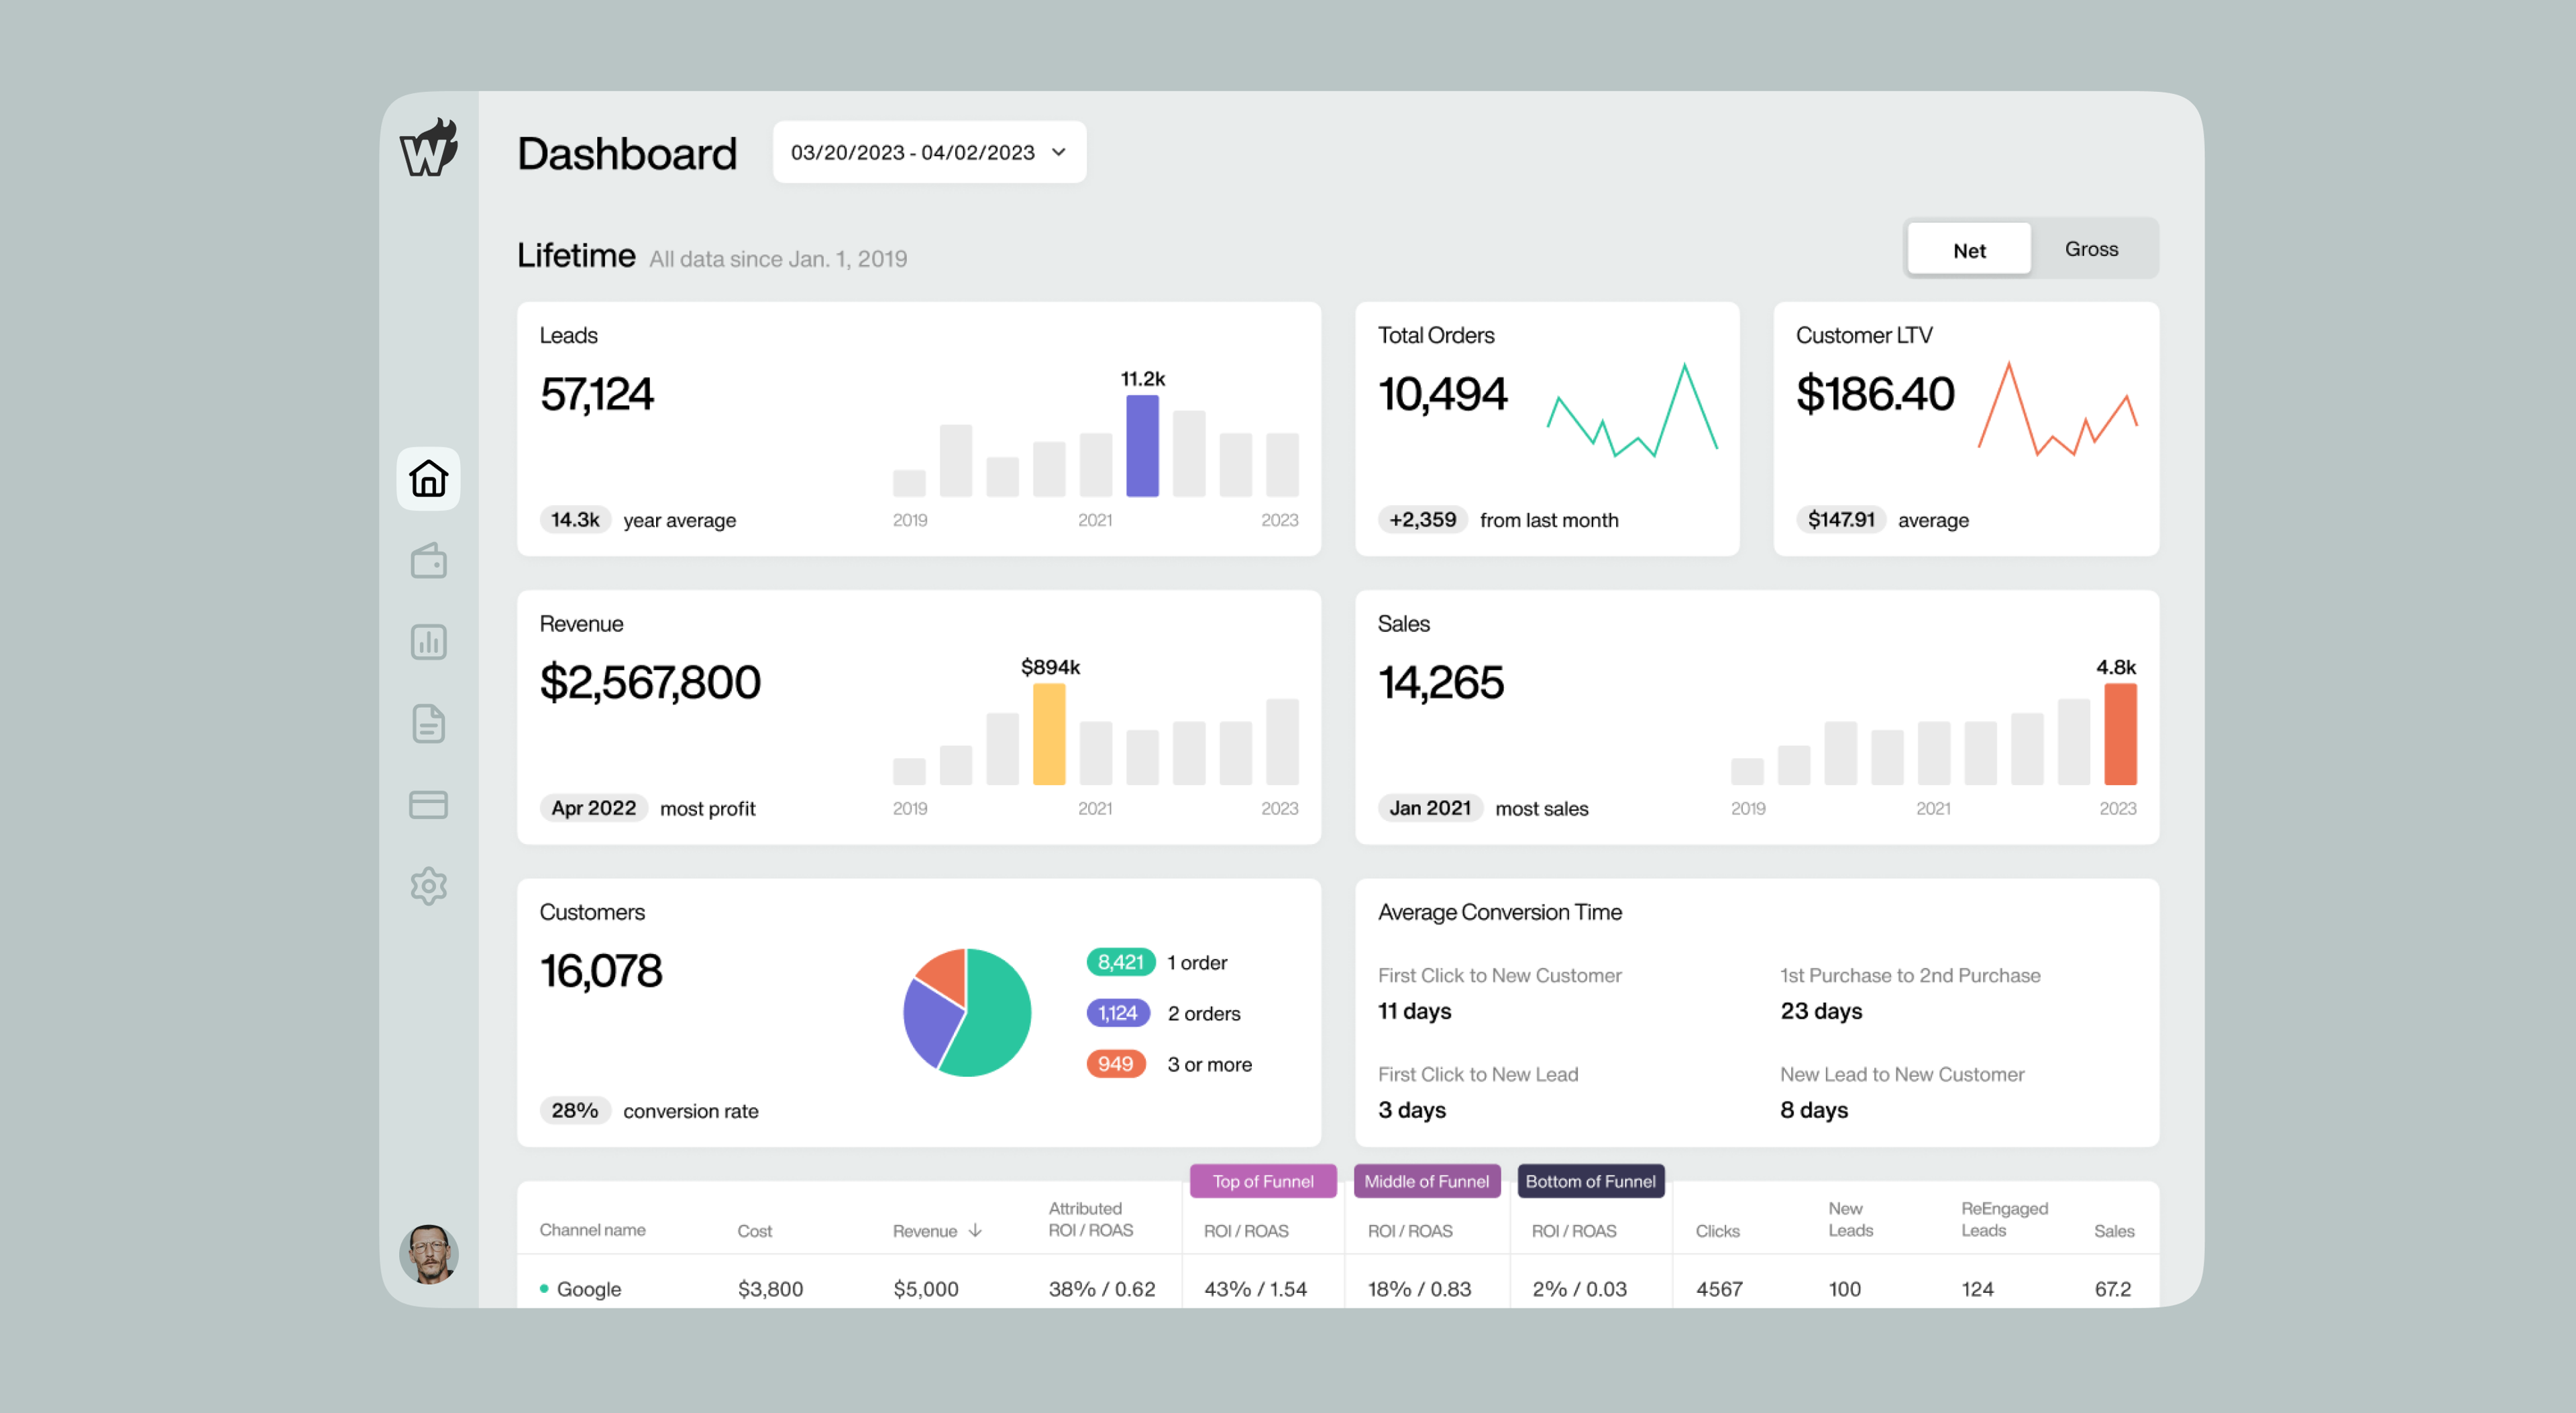This screenshot has width=2576, height=1413.
Task: Open the credit card sidebar icon
Action: (428, 805)
